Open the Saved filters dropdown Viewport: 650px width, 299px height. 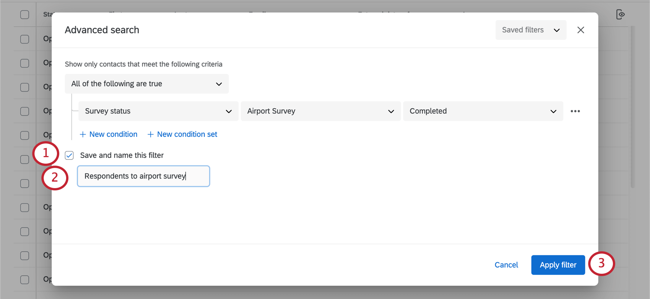pos(531,30)
